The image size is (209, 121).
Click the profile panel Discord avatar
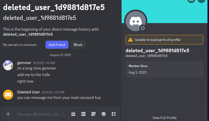pyautogui.click(x=136, y=21)
